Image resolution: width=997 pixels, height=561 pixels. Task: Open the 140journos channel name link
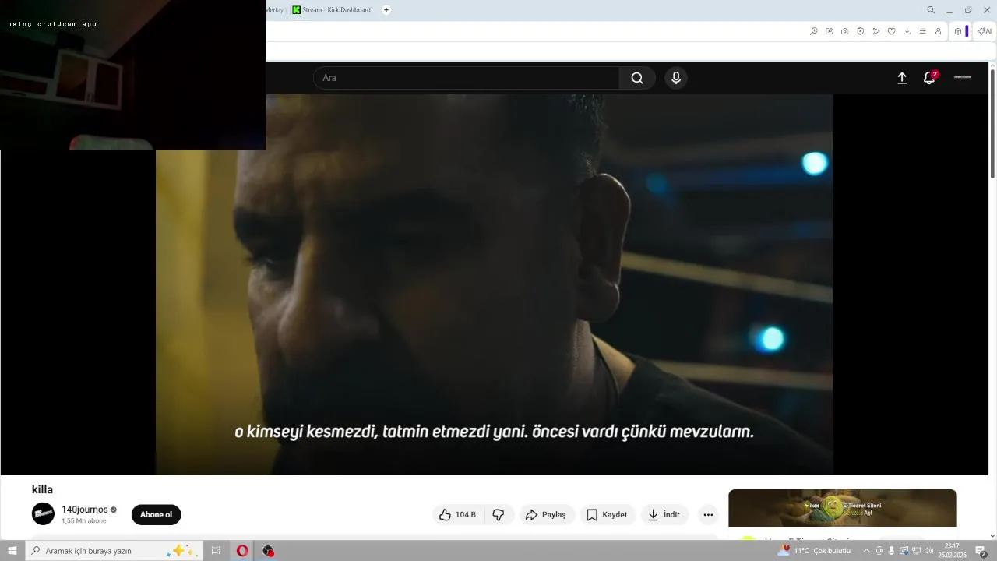[x=85, y=510]
